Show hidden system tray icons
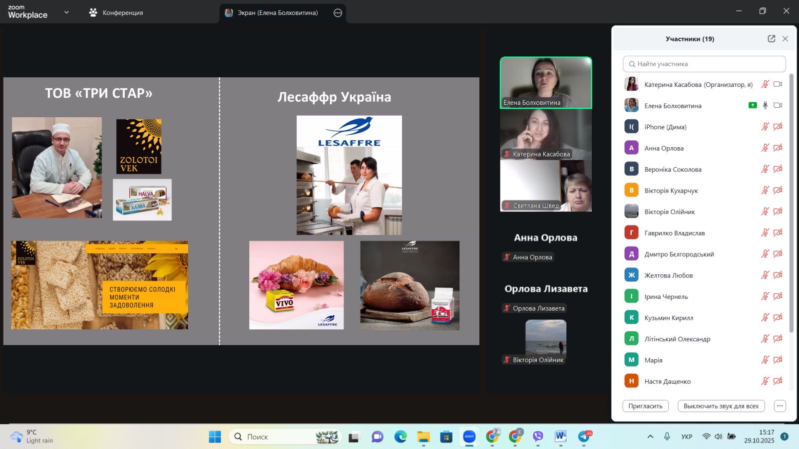Image resolution: width=799 pixels, height=449 pixels. pos(650,437)
